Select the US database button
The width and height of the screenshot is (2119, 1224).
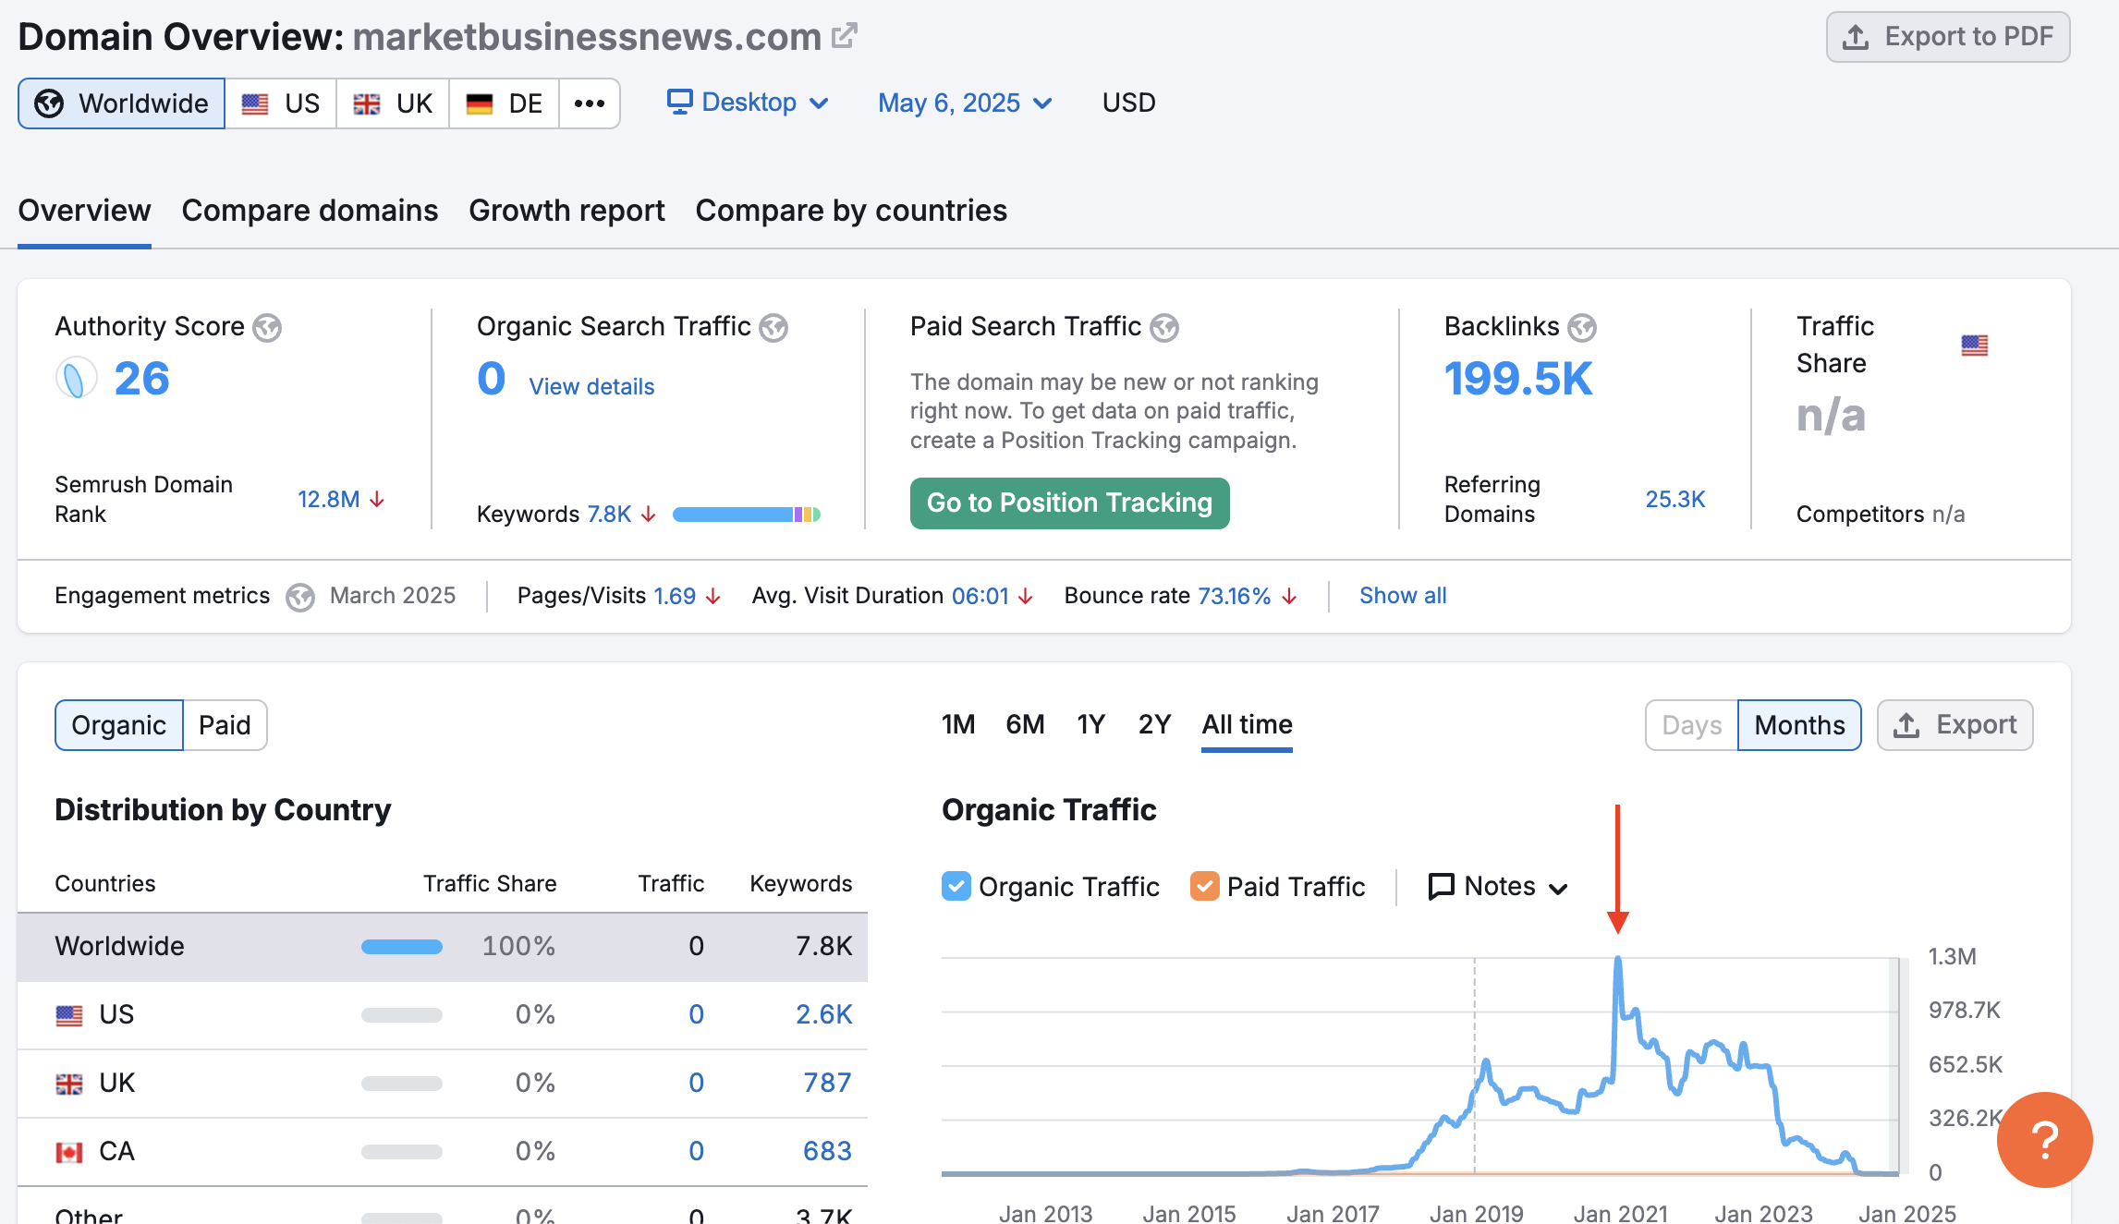[281, 103]
